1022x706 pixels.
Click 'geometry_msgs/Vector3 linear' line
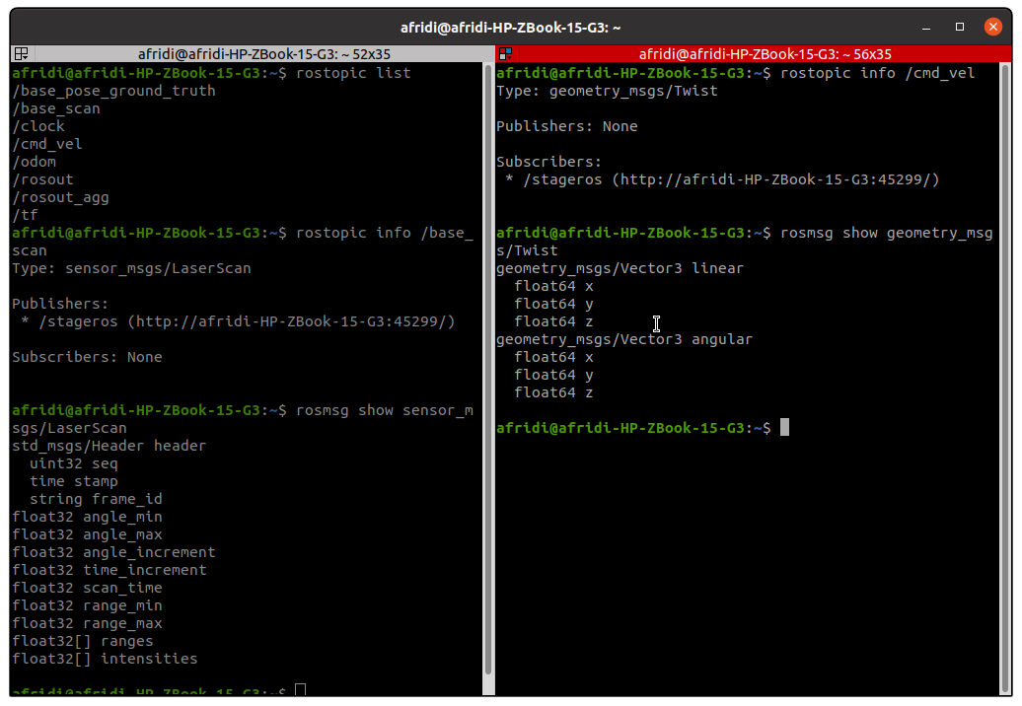click(620, 267)
